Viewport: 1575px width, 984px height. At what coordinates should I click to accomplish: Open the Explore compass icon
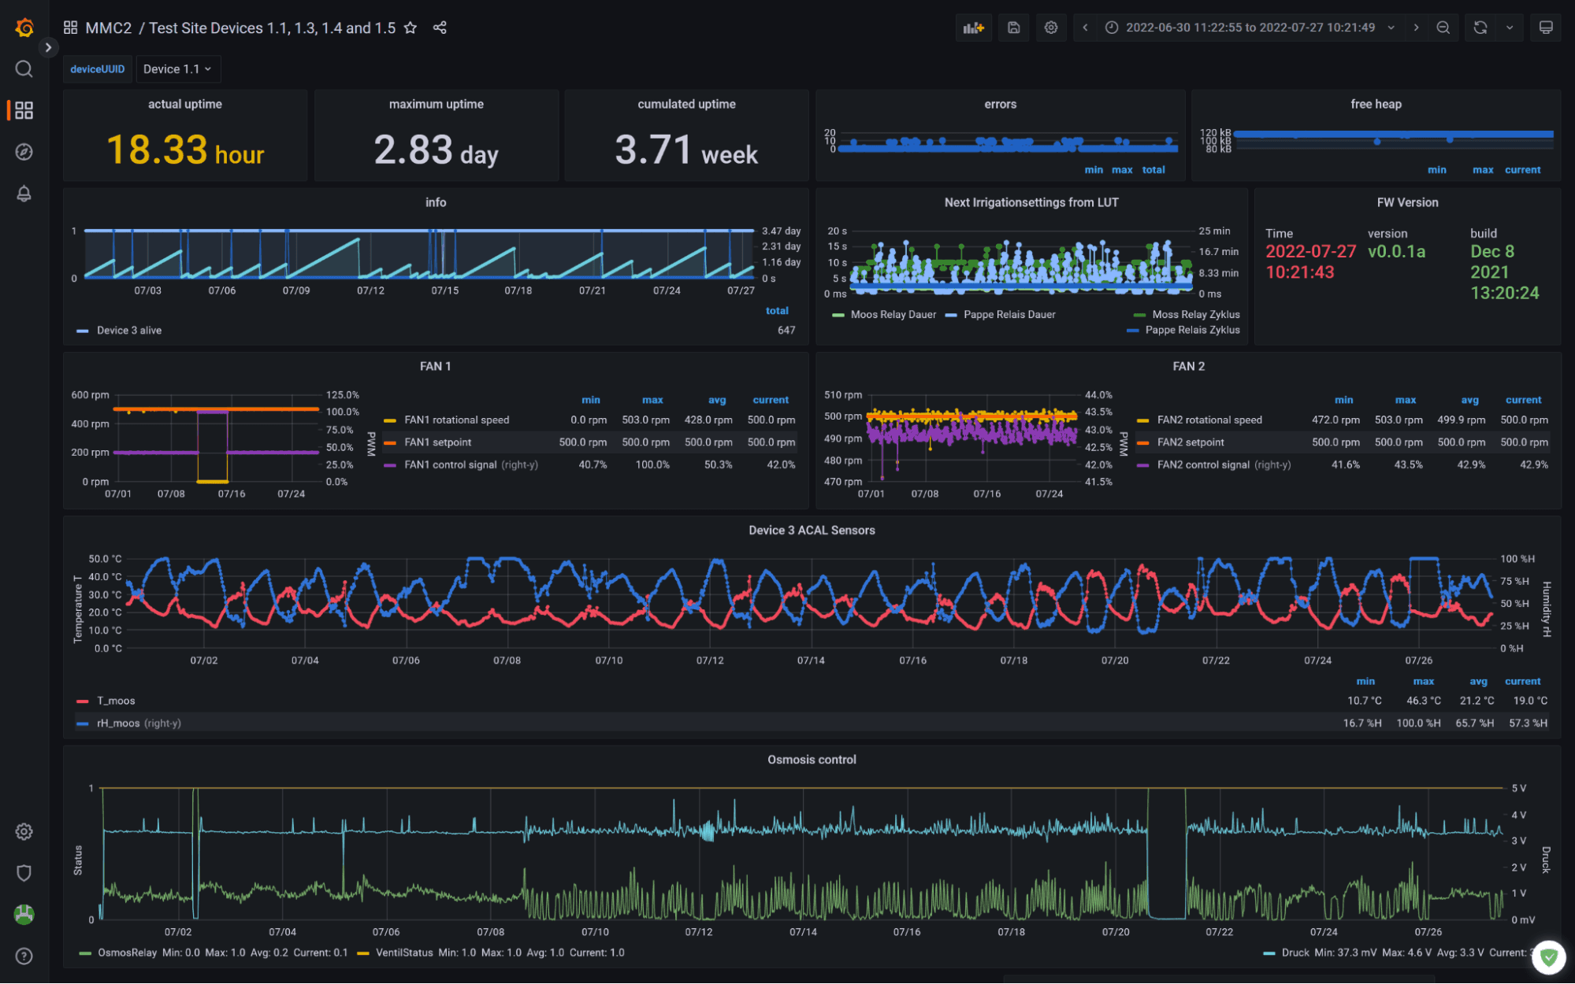pos(24,152)
